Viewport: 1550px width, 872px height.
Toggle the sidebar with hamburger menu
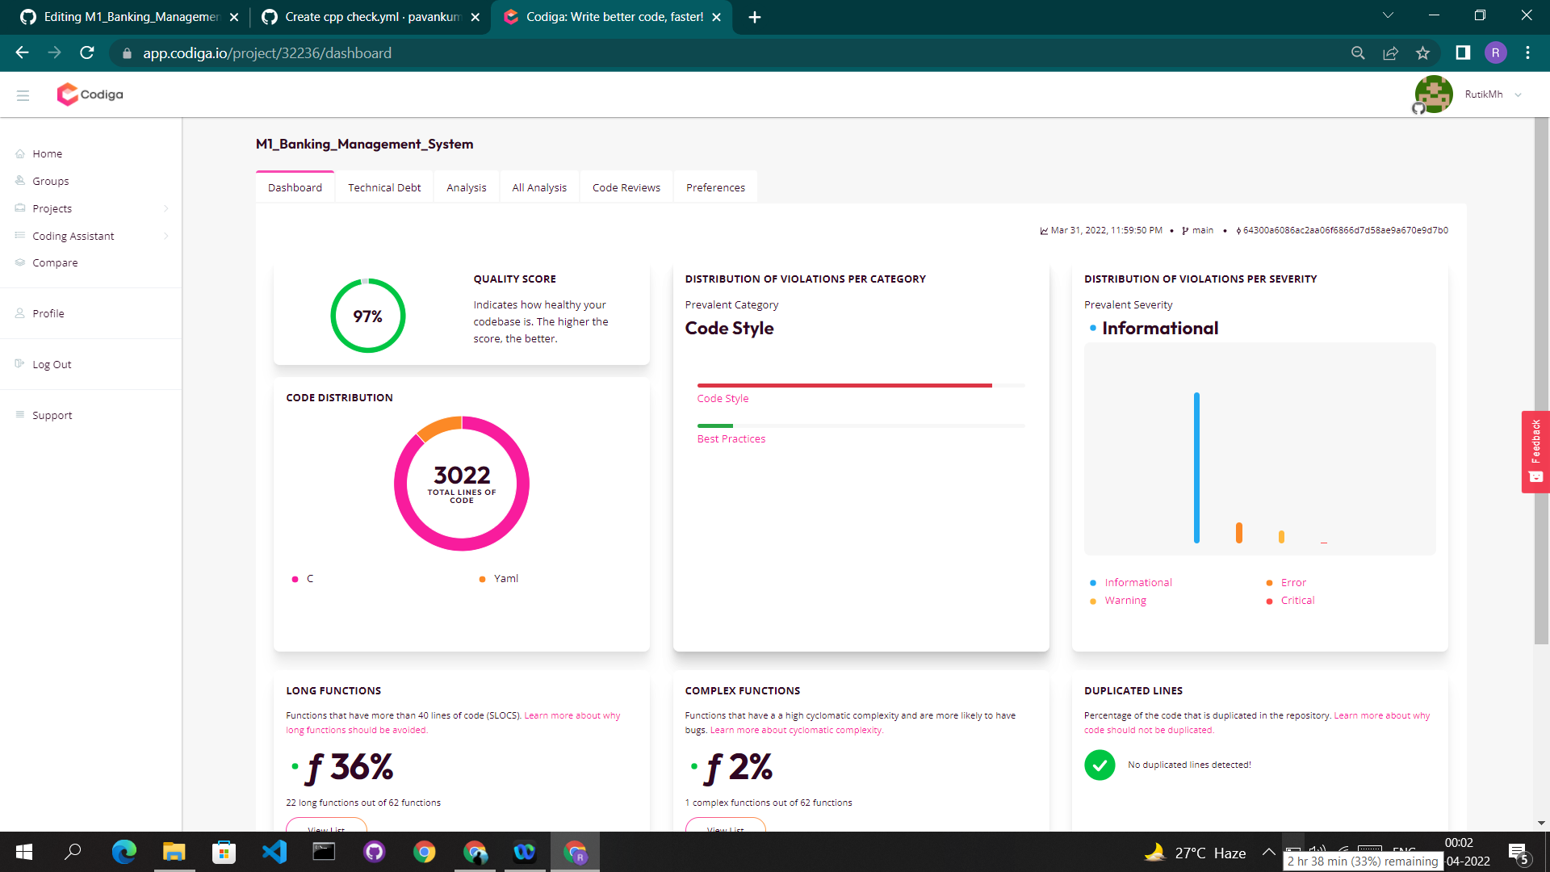tap(23, 94)
